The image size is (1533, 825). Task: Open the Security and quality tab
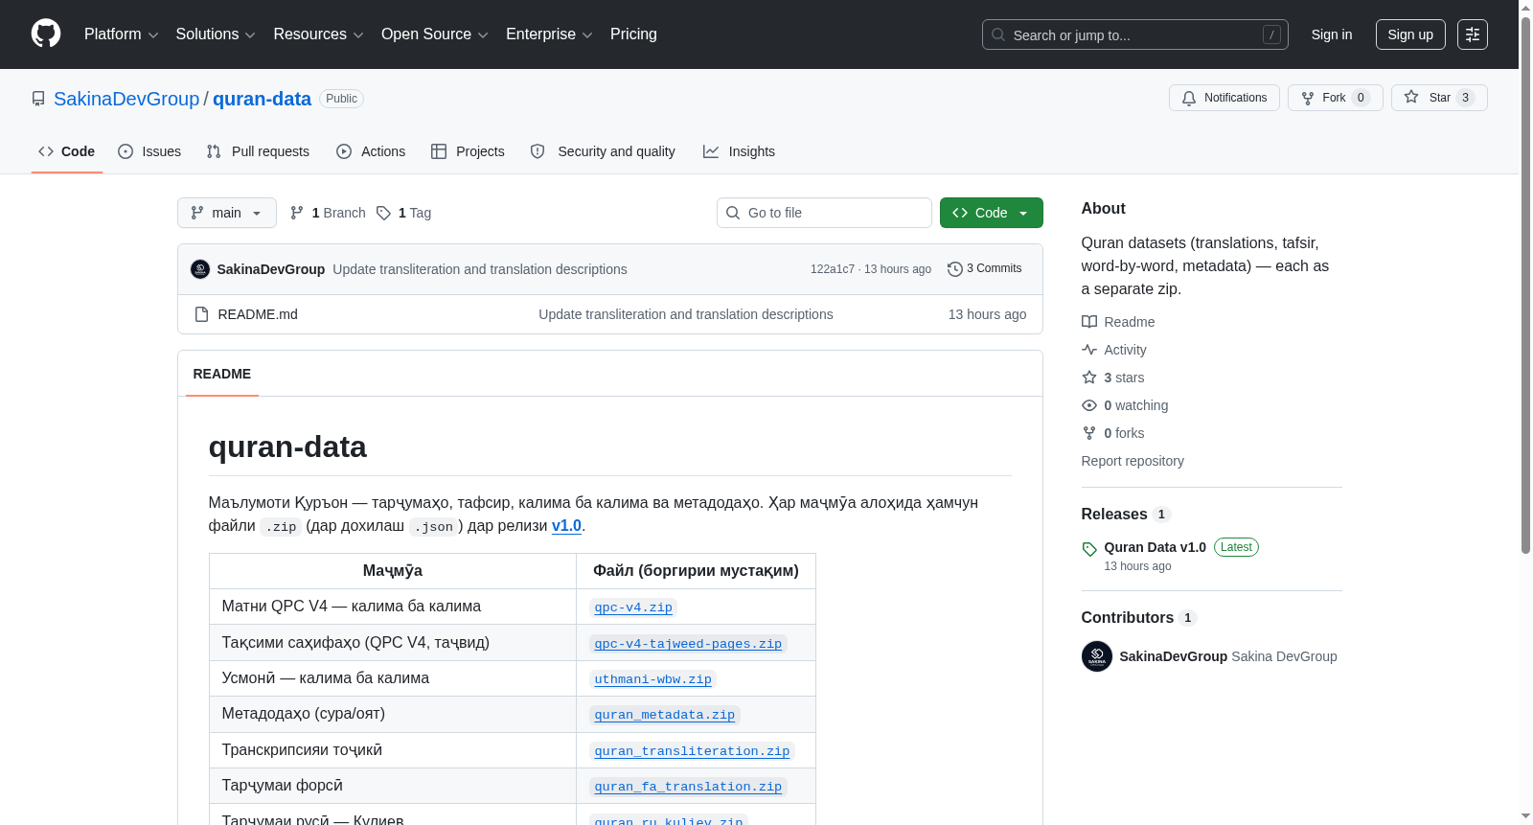point(603,151)
